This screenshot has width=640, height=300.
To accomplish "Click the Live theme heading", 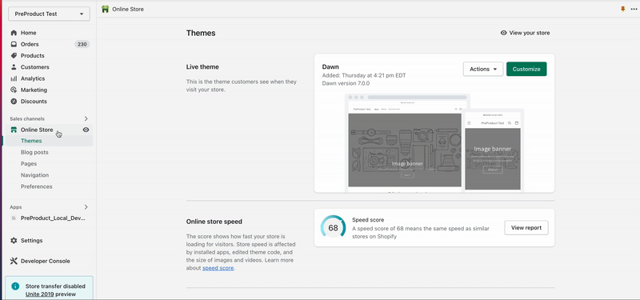I will [202, 67].
